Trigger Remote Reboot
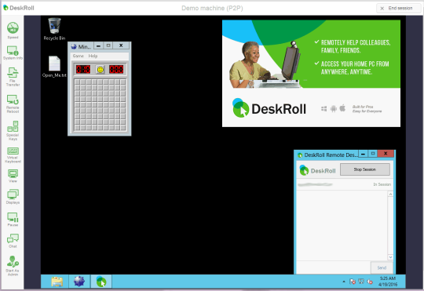This screenshot has height=291, width=424. click(x=13, y=104)
